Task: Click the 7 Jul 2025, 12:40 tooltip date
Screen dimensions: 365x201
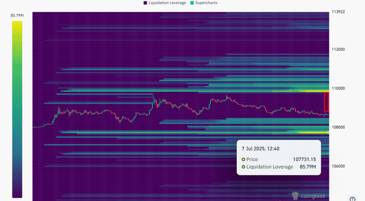Action: click(260, 148)
